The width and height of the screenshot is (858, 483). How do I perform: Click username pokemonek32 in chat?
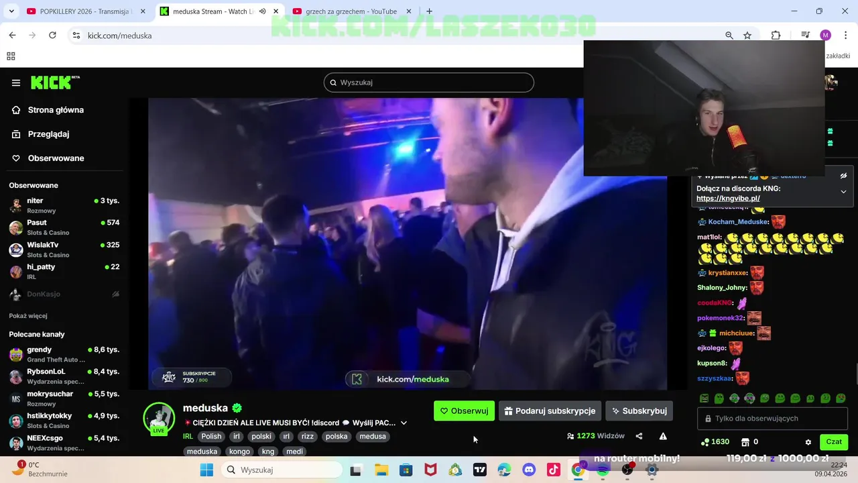click(720, 318)
